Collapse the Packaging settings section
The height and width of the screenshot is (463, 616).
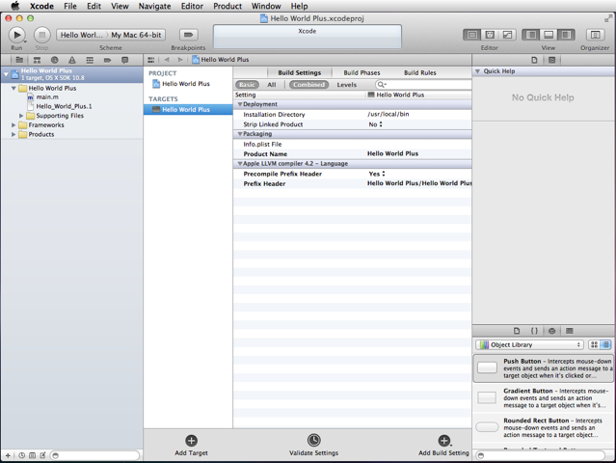click(240, 134)
